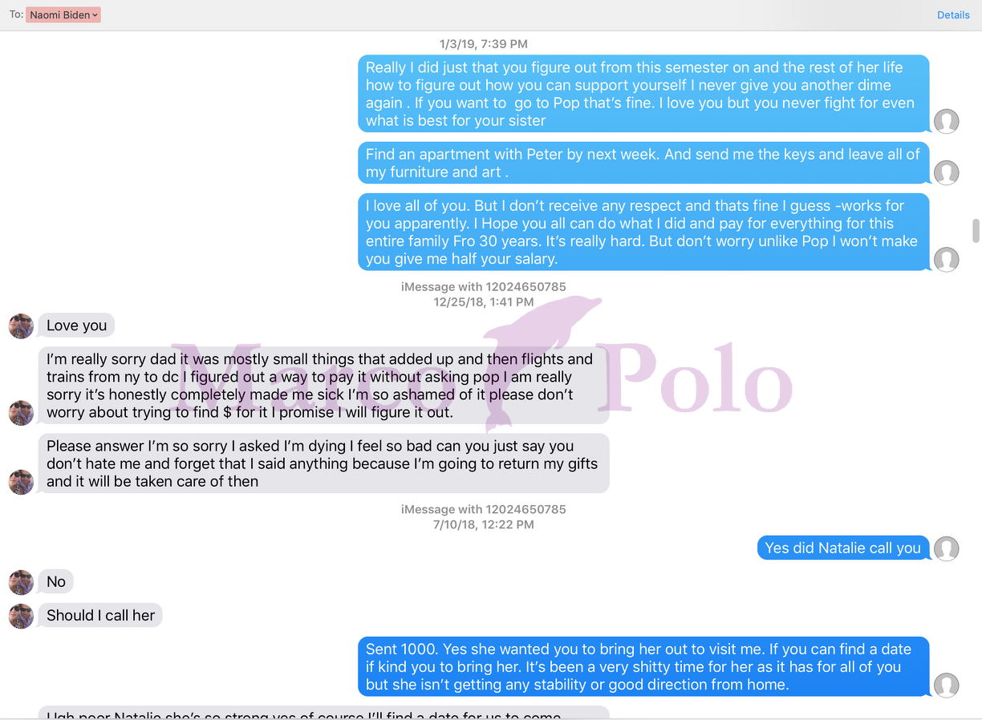The width and height of the screenshot is (982, 720).
Task: Click avatar next to the "No" message
Action: 21,582
